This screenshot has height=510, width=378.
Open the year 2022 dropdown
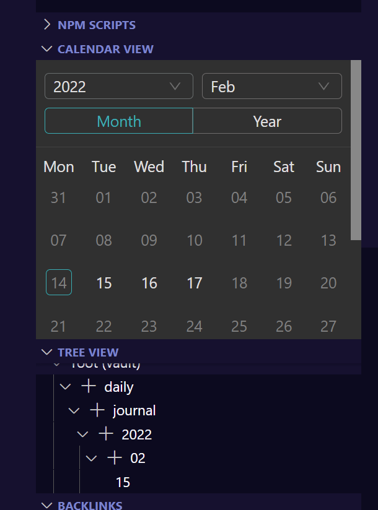pyautogui.click(x=118, y=86)
